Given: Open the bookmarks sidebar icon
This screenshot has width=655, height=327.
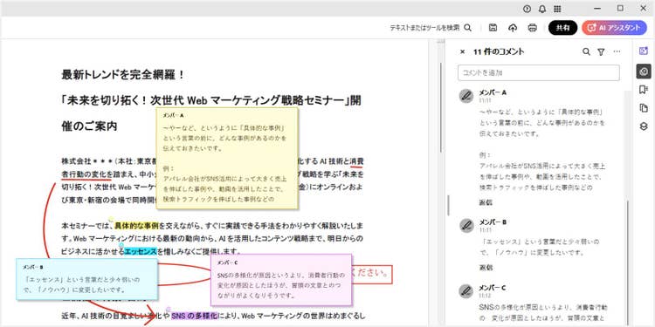Looking at the screenshot, I should pos(644,90).
